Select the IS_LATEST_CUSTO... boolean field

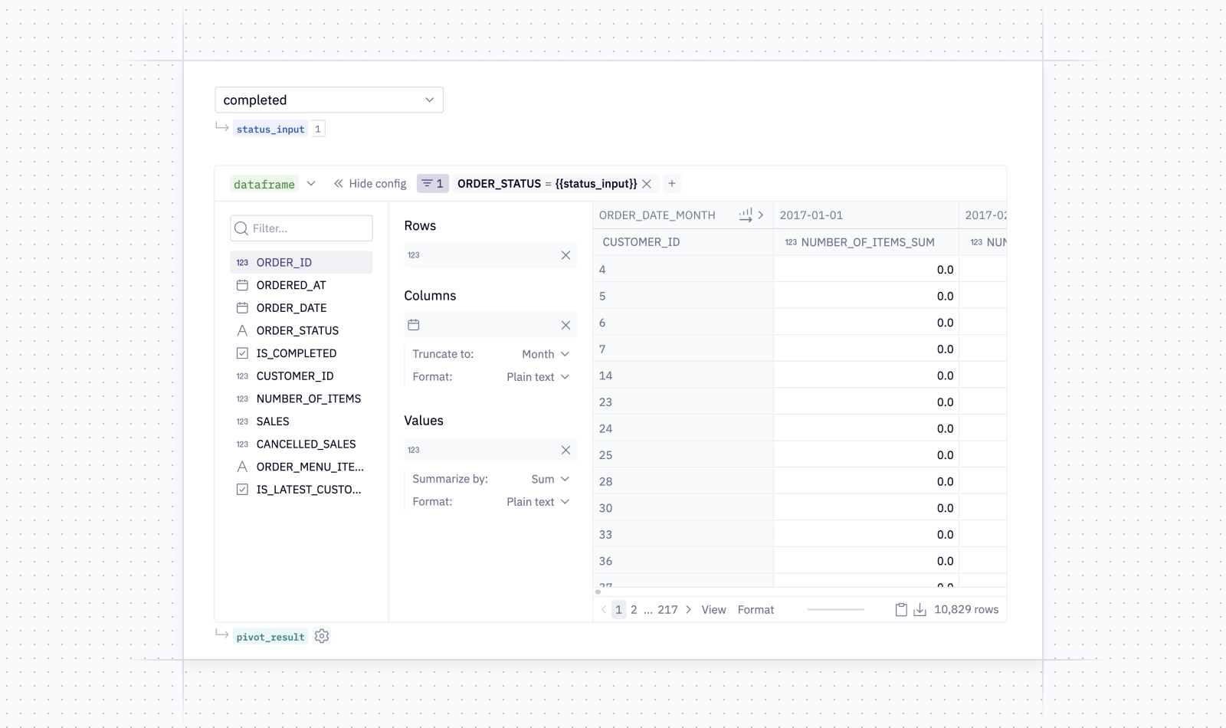click(x=301, y=490)
